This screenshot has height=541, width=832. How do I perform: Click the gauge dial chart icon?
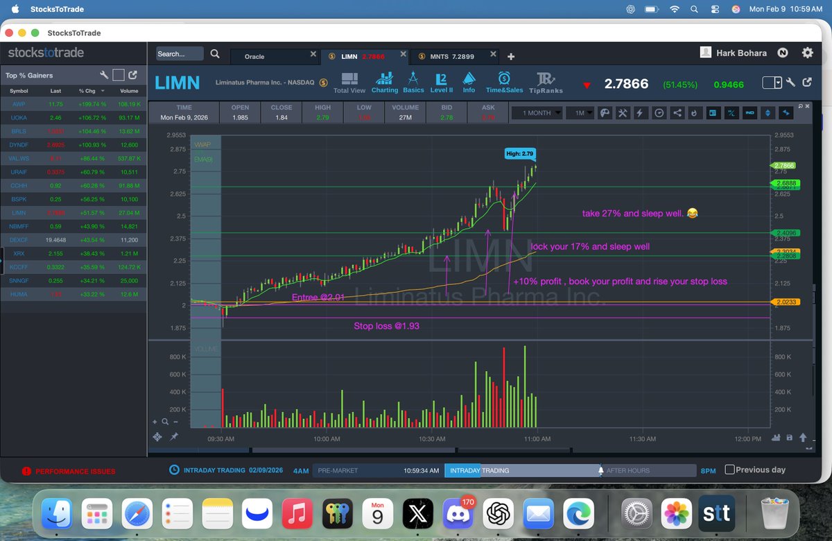(x=659, y=113)
